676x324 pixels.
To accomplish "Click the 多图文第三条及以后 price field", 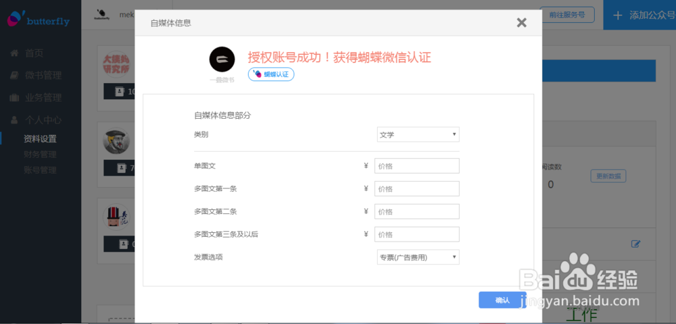I will 417,234.
